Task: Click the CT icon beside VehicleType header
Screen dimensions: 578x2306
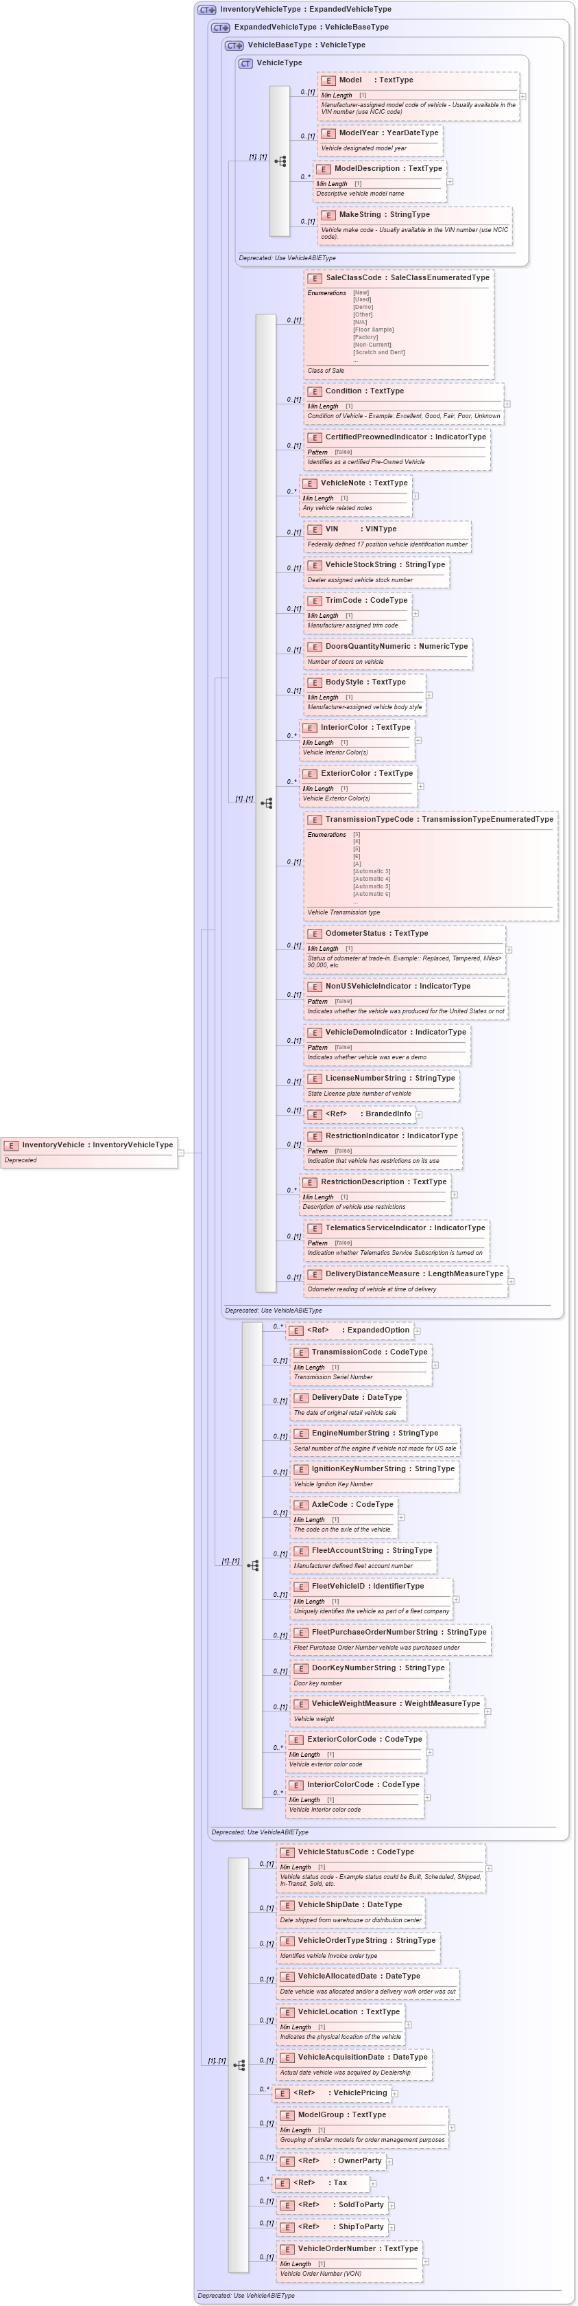Action: click(246, 64)
